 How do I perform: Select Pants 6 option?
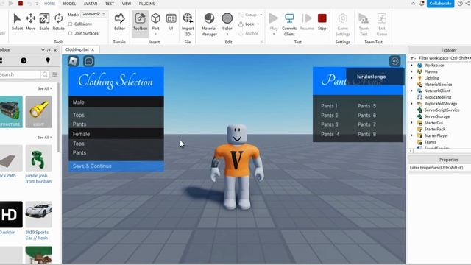pyautogui.click(x=366, y=116)
